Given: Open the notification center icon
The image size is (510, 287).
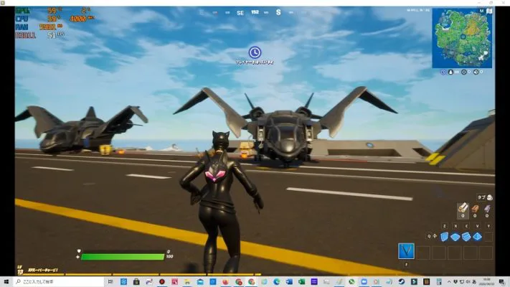Looking at the screenshot, I should click(x=501, y=282).
